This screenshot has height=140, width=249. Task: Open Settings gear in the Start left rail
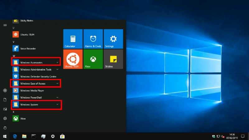click(x=5, y=119)
